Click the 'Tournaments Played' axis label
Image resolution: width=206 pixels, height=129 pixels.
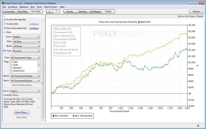click(119, 111)
